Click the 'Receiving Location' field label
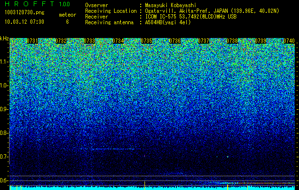 111,11
